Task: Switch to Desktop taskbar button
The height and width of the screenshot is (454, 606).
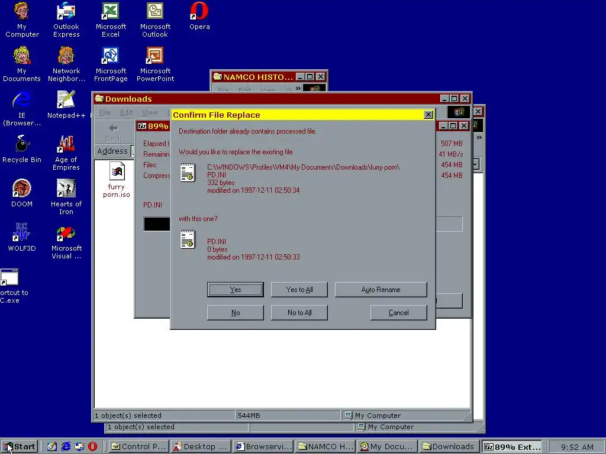Action: pyautogui.click(x=201, y=447)
